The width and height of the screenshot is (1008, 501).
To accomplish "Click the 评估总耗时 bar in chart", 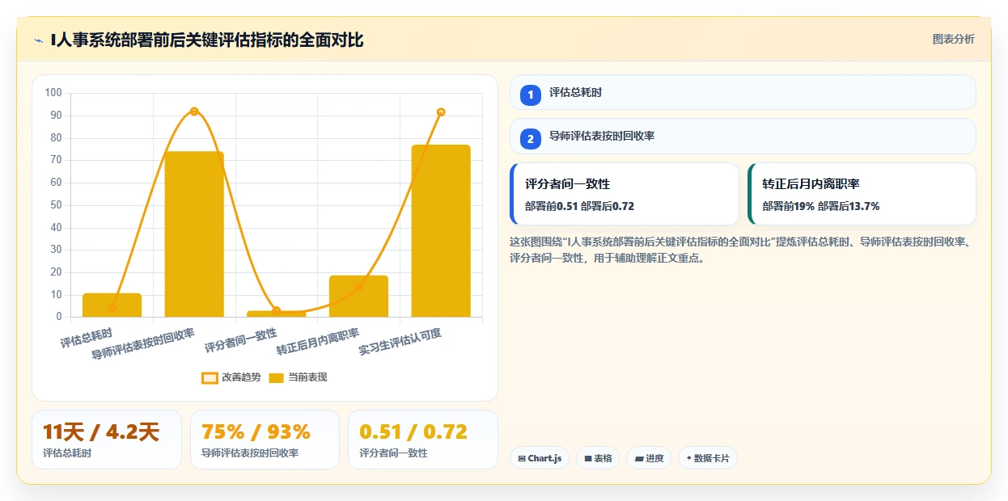I will coord(112,305).
